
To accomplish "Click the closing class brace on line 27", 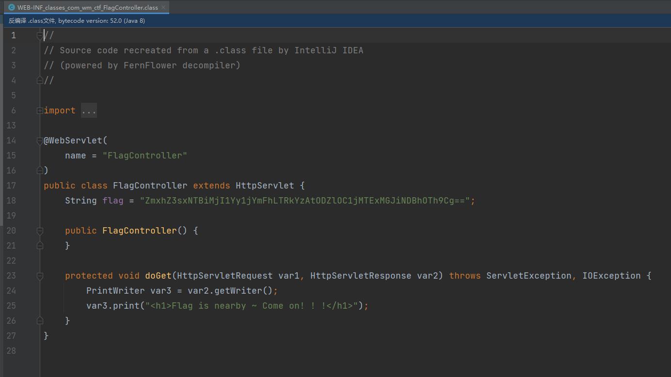I will click(46, 336).
